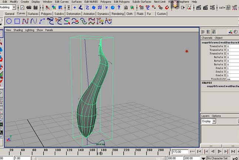This screenshot has height=160, width=239.
Task: Click the Render Current Frame clapperboard icon
Action: pos(198,7)
